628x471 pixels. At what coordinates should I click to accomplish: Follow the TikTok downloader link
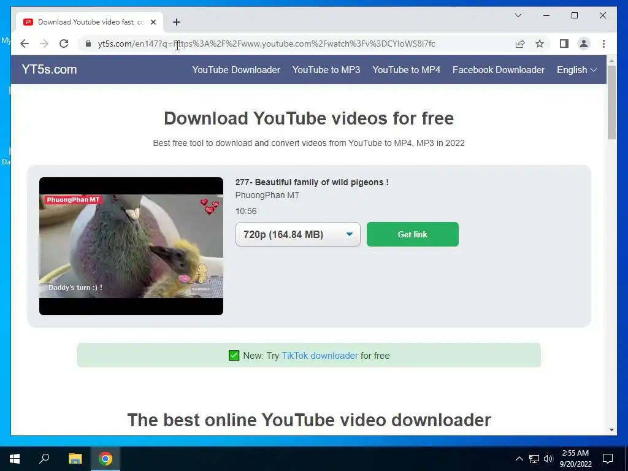(320, 356)
